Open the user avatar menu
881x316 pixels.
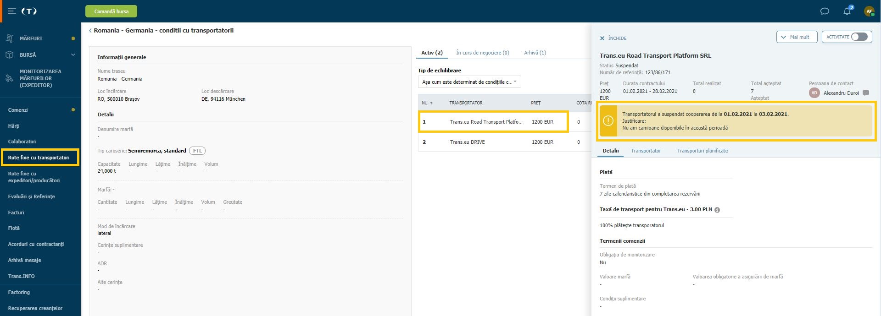coord(869,11)
